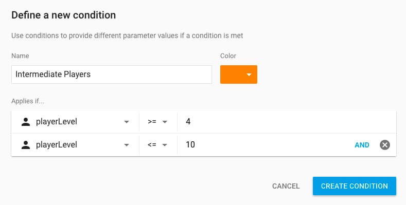This screenshot has height=205, width=406.
Task: Click the <= operator symbol
Action: 152,145
